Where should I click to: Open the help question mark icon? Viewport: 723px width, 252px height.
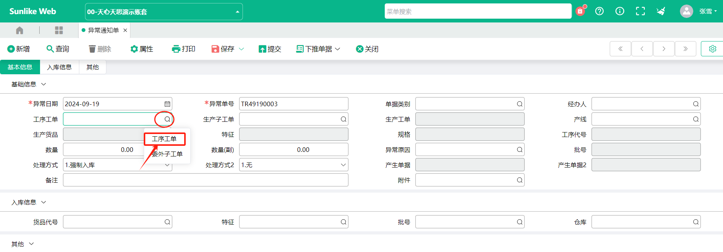pos(599,11)
